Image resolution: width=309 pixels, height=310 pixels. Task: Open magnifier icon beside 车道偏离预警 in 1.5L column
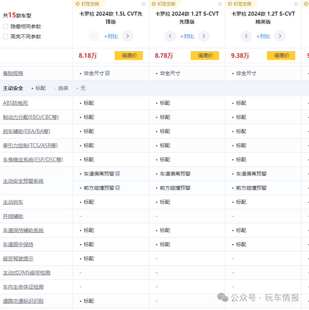click(x=118, y=173)
